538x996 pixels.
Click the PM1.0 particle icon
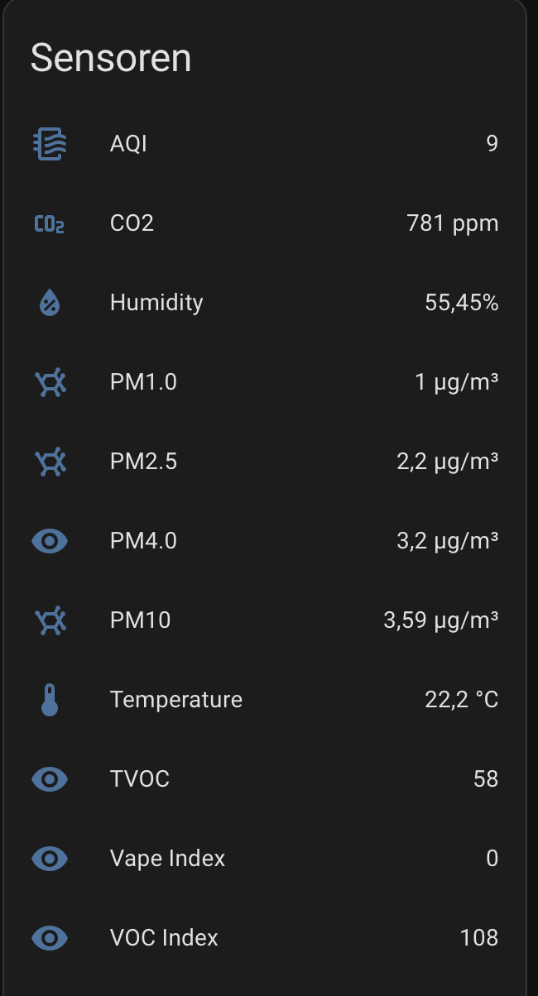(50, 382)
